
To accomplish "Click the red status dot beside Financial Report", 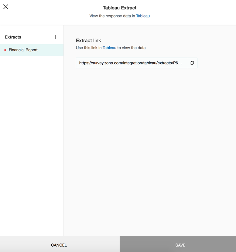I will pos(5,50).
